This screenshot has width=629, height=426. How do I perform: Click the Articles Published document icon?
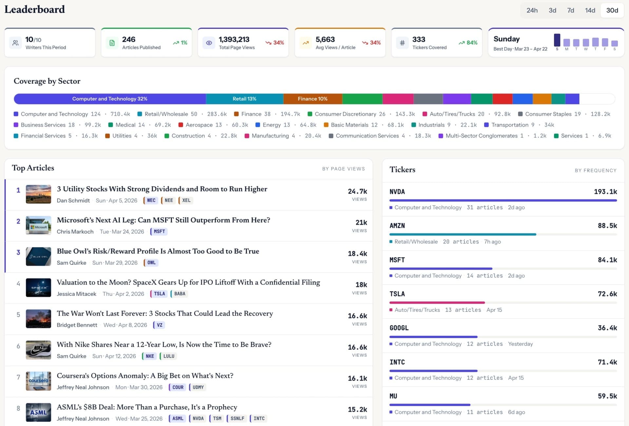[112, 43]
